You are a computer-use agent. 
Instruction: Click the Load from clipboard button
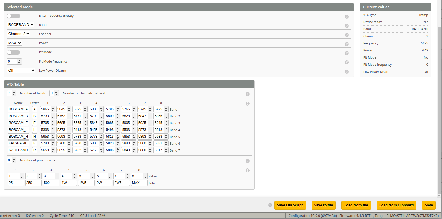pyautogui.click(x=396, y=205)
